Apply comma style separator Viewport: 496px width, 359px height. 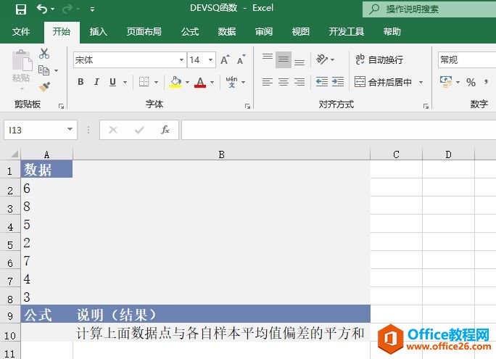486,82
